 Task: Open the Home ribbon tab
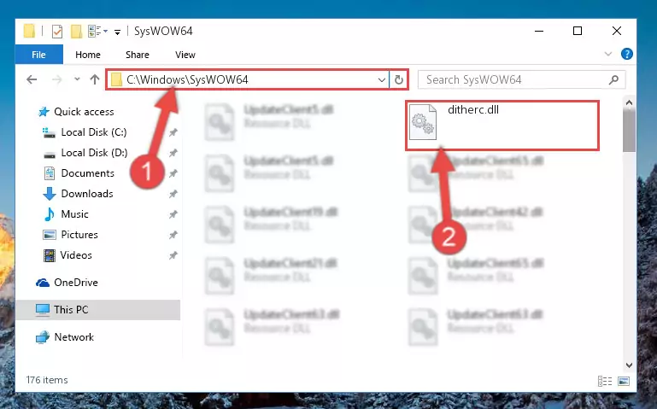[x=88, y=55]
